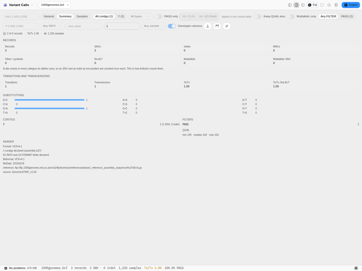362x271 pixels.
Task: Click the Y:1,000-2,000 input field
Action: tap(21, 26)
